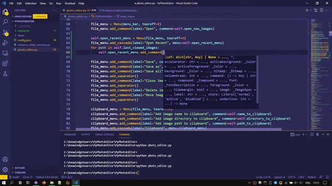The width and height of the screenshot is (332, 186).
Task: Open the Explorer view in activity bar
Action: (5, 12)
